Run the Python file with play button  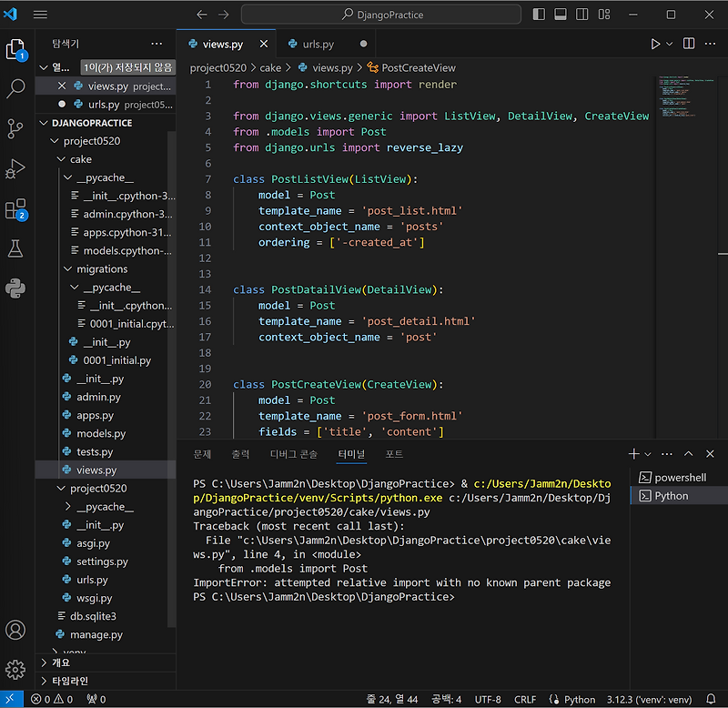(655, 44)
